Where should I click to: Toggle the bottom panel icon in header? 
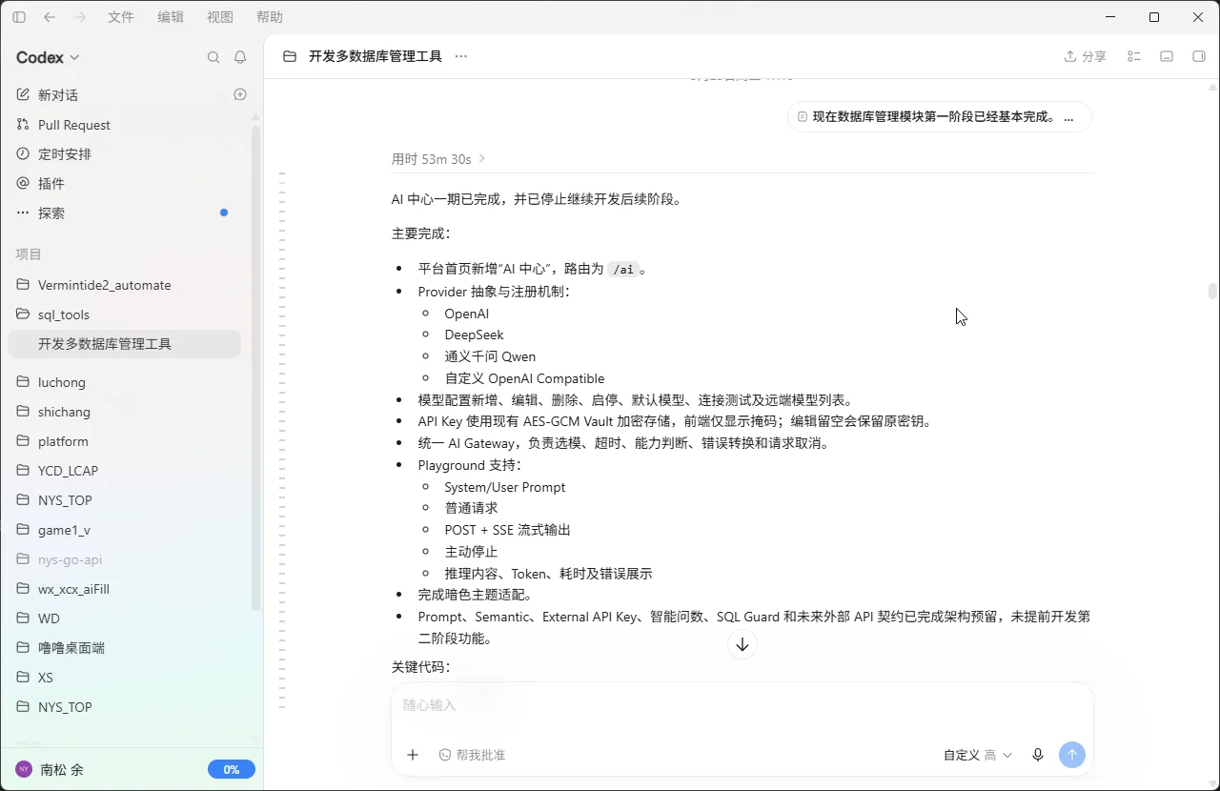tap(1167, 56)
